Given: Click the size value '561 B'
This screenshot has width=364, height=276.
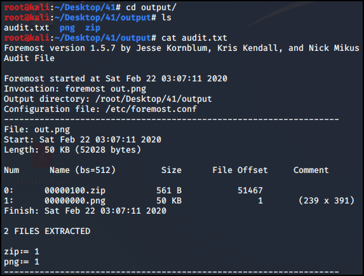Looking at the screenshot, I should point(169,191).
